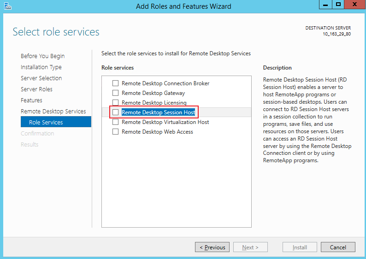Click the Confirmation step in sidebar

click(37, 134)
